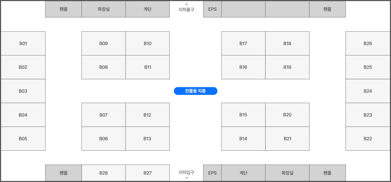This screenshot has width=391, height=182.
Task: Click the 지하입구 label
Action: [x=186, y=172]
